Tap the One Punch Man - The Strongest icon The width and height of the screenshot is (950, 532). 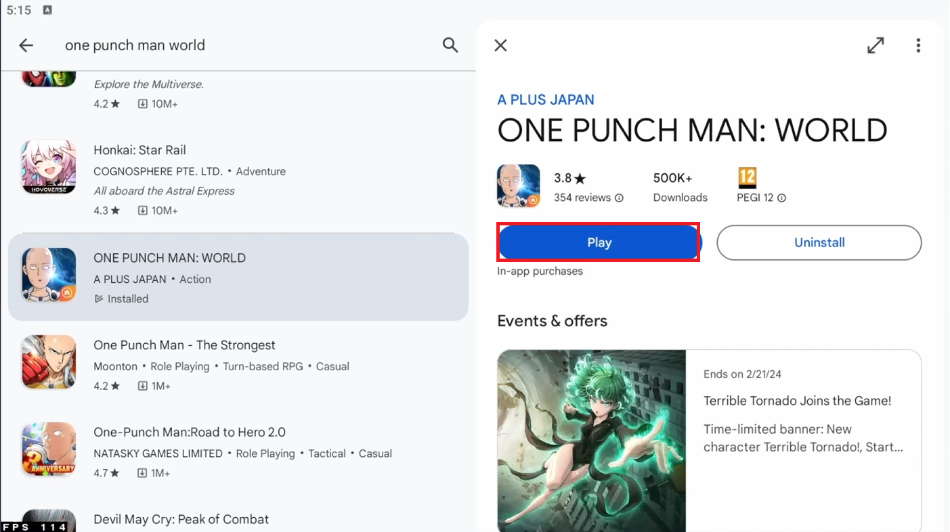pos(48,362)
